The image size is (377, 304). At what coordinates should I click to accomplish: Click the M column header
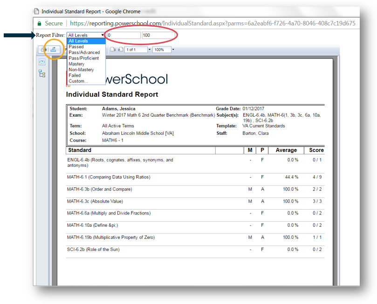coord(250,150)
